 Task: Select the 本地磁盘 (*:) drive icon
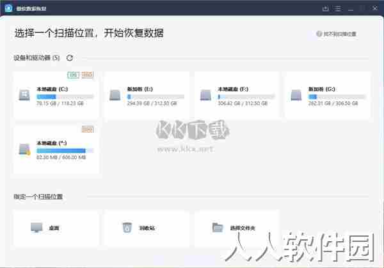(24, 149)
